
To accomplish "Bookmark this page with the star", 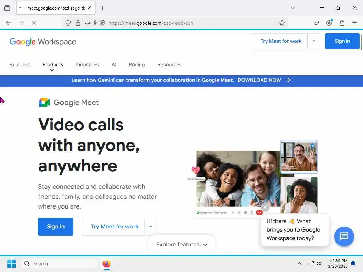I will tap(282, 23).
